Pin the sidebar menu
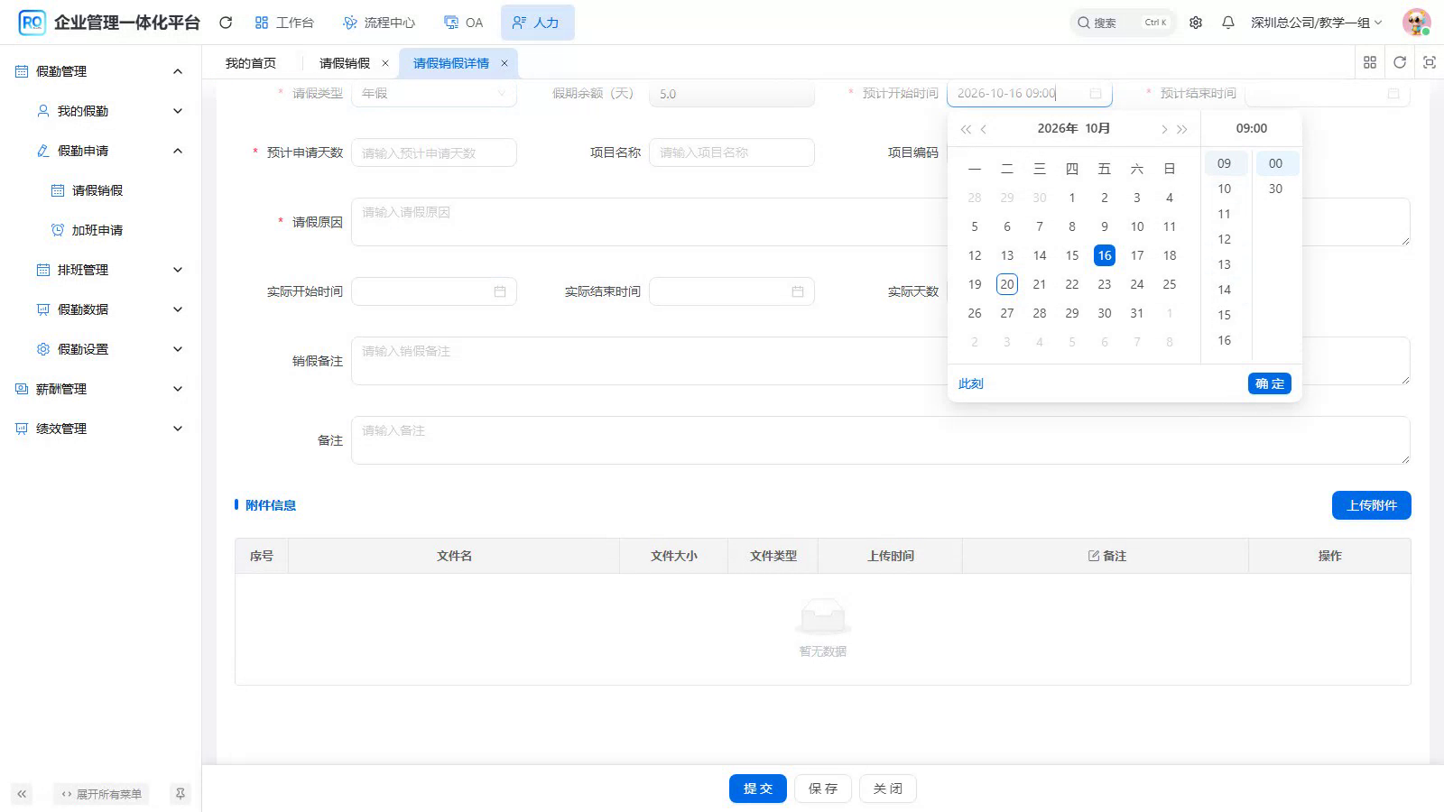The image size is (1444, 812). click(180, 794)
